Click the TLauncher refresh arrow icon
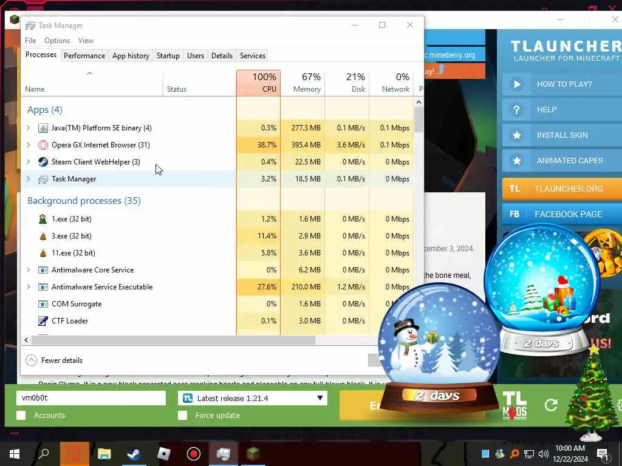The height and width of the screenshot is (466, 622). pos(551,405)
